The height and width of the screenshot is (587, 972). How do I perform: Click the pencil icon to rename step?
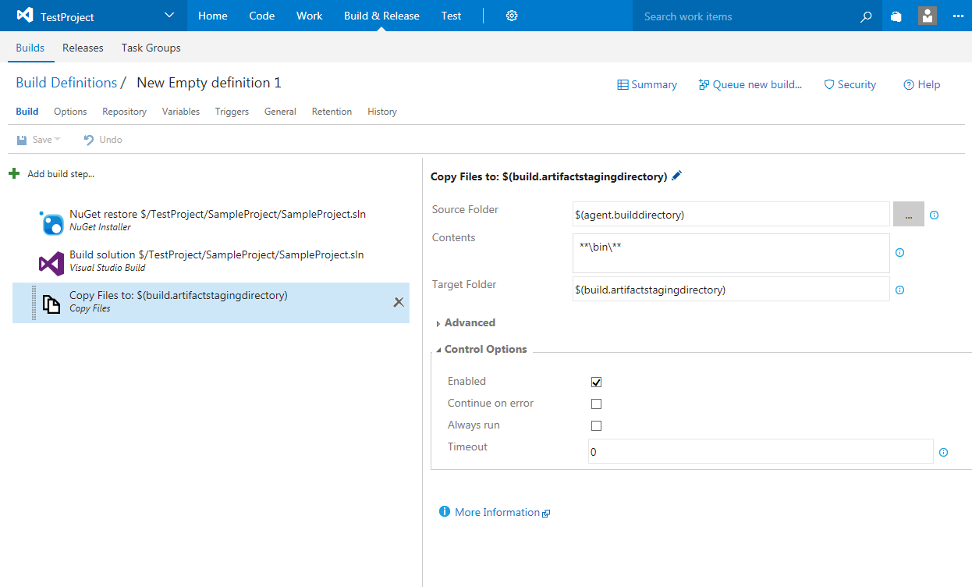click(x=676, y=176)
